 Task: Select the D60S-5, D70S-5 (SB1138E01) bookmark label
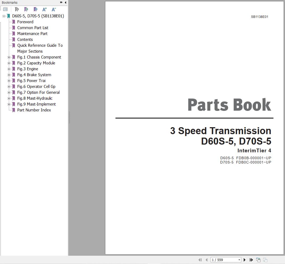click(38, 16)
